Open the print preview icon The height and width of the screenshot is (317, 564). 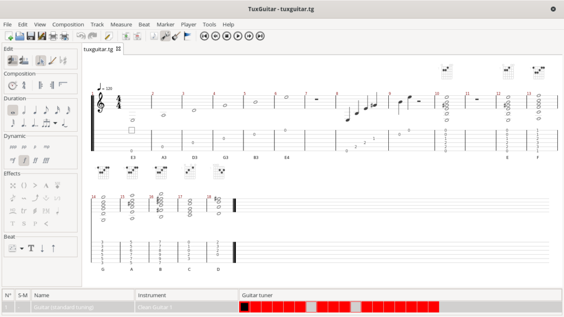[64, 36]
